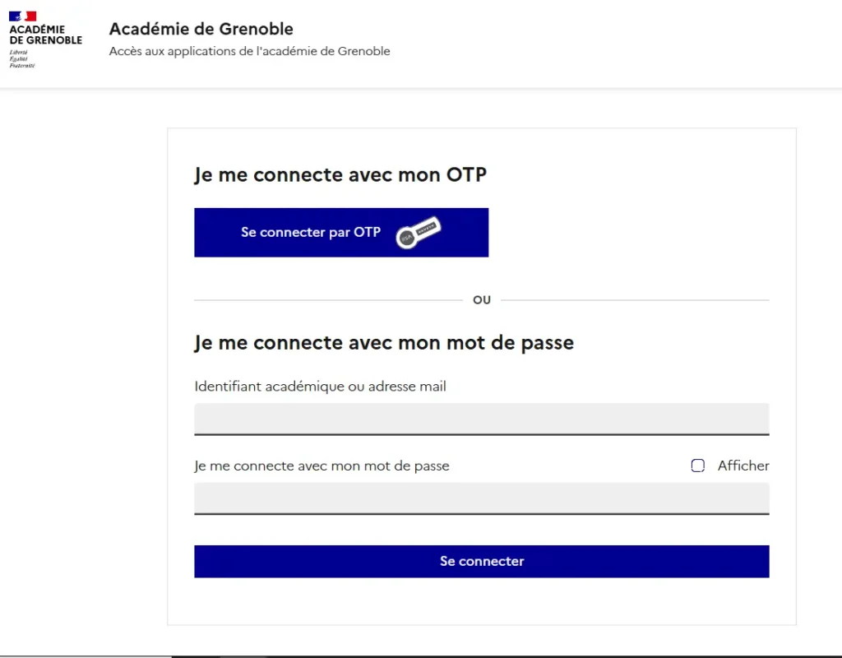The width and height of the screenshot is (842, 658).
Task: Click the Liberté Égalité Fraternité motto
Action: click(x=22, y=58)
